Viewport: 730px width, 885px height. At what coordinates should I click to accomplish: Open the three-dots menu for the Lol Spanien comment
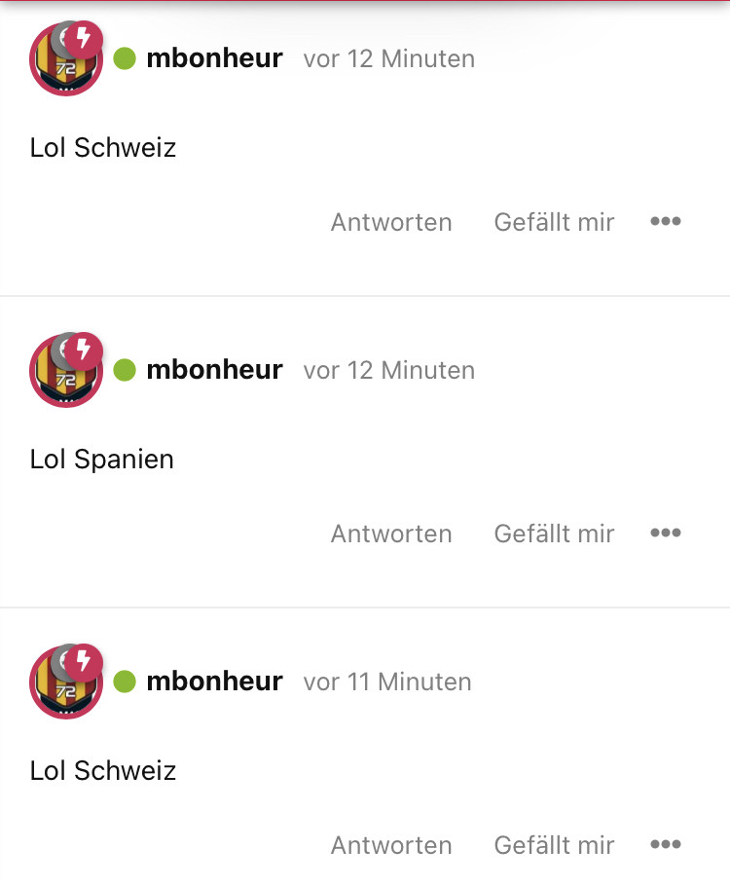[x=666, y=534]
